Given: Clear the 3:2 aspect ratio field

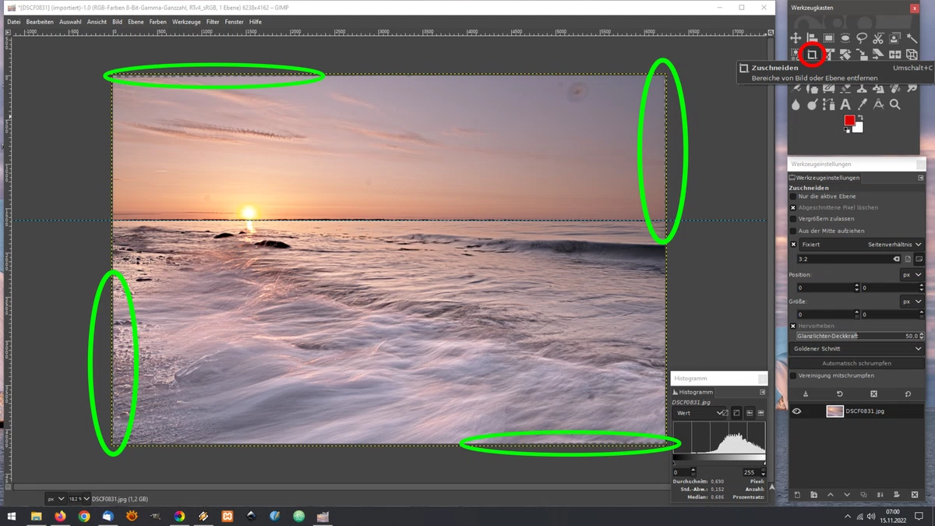Looking at the screenshot, I should tap(896, 259).
